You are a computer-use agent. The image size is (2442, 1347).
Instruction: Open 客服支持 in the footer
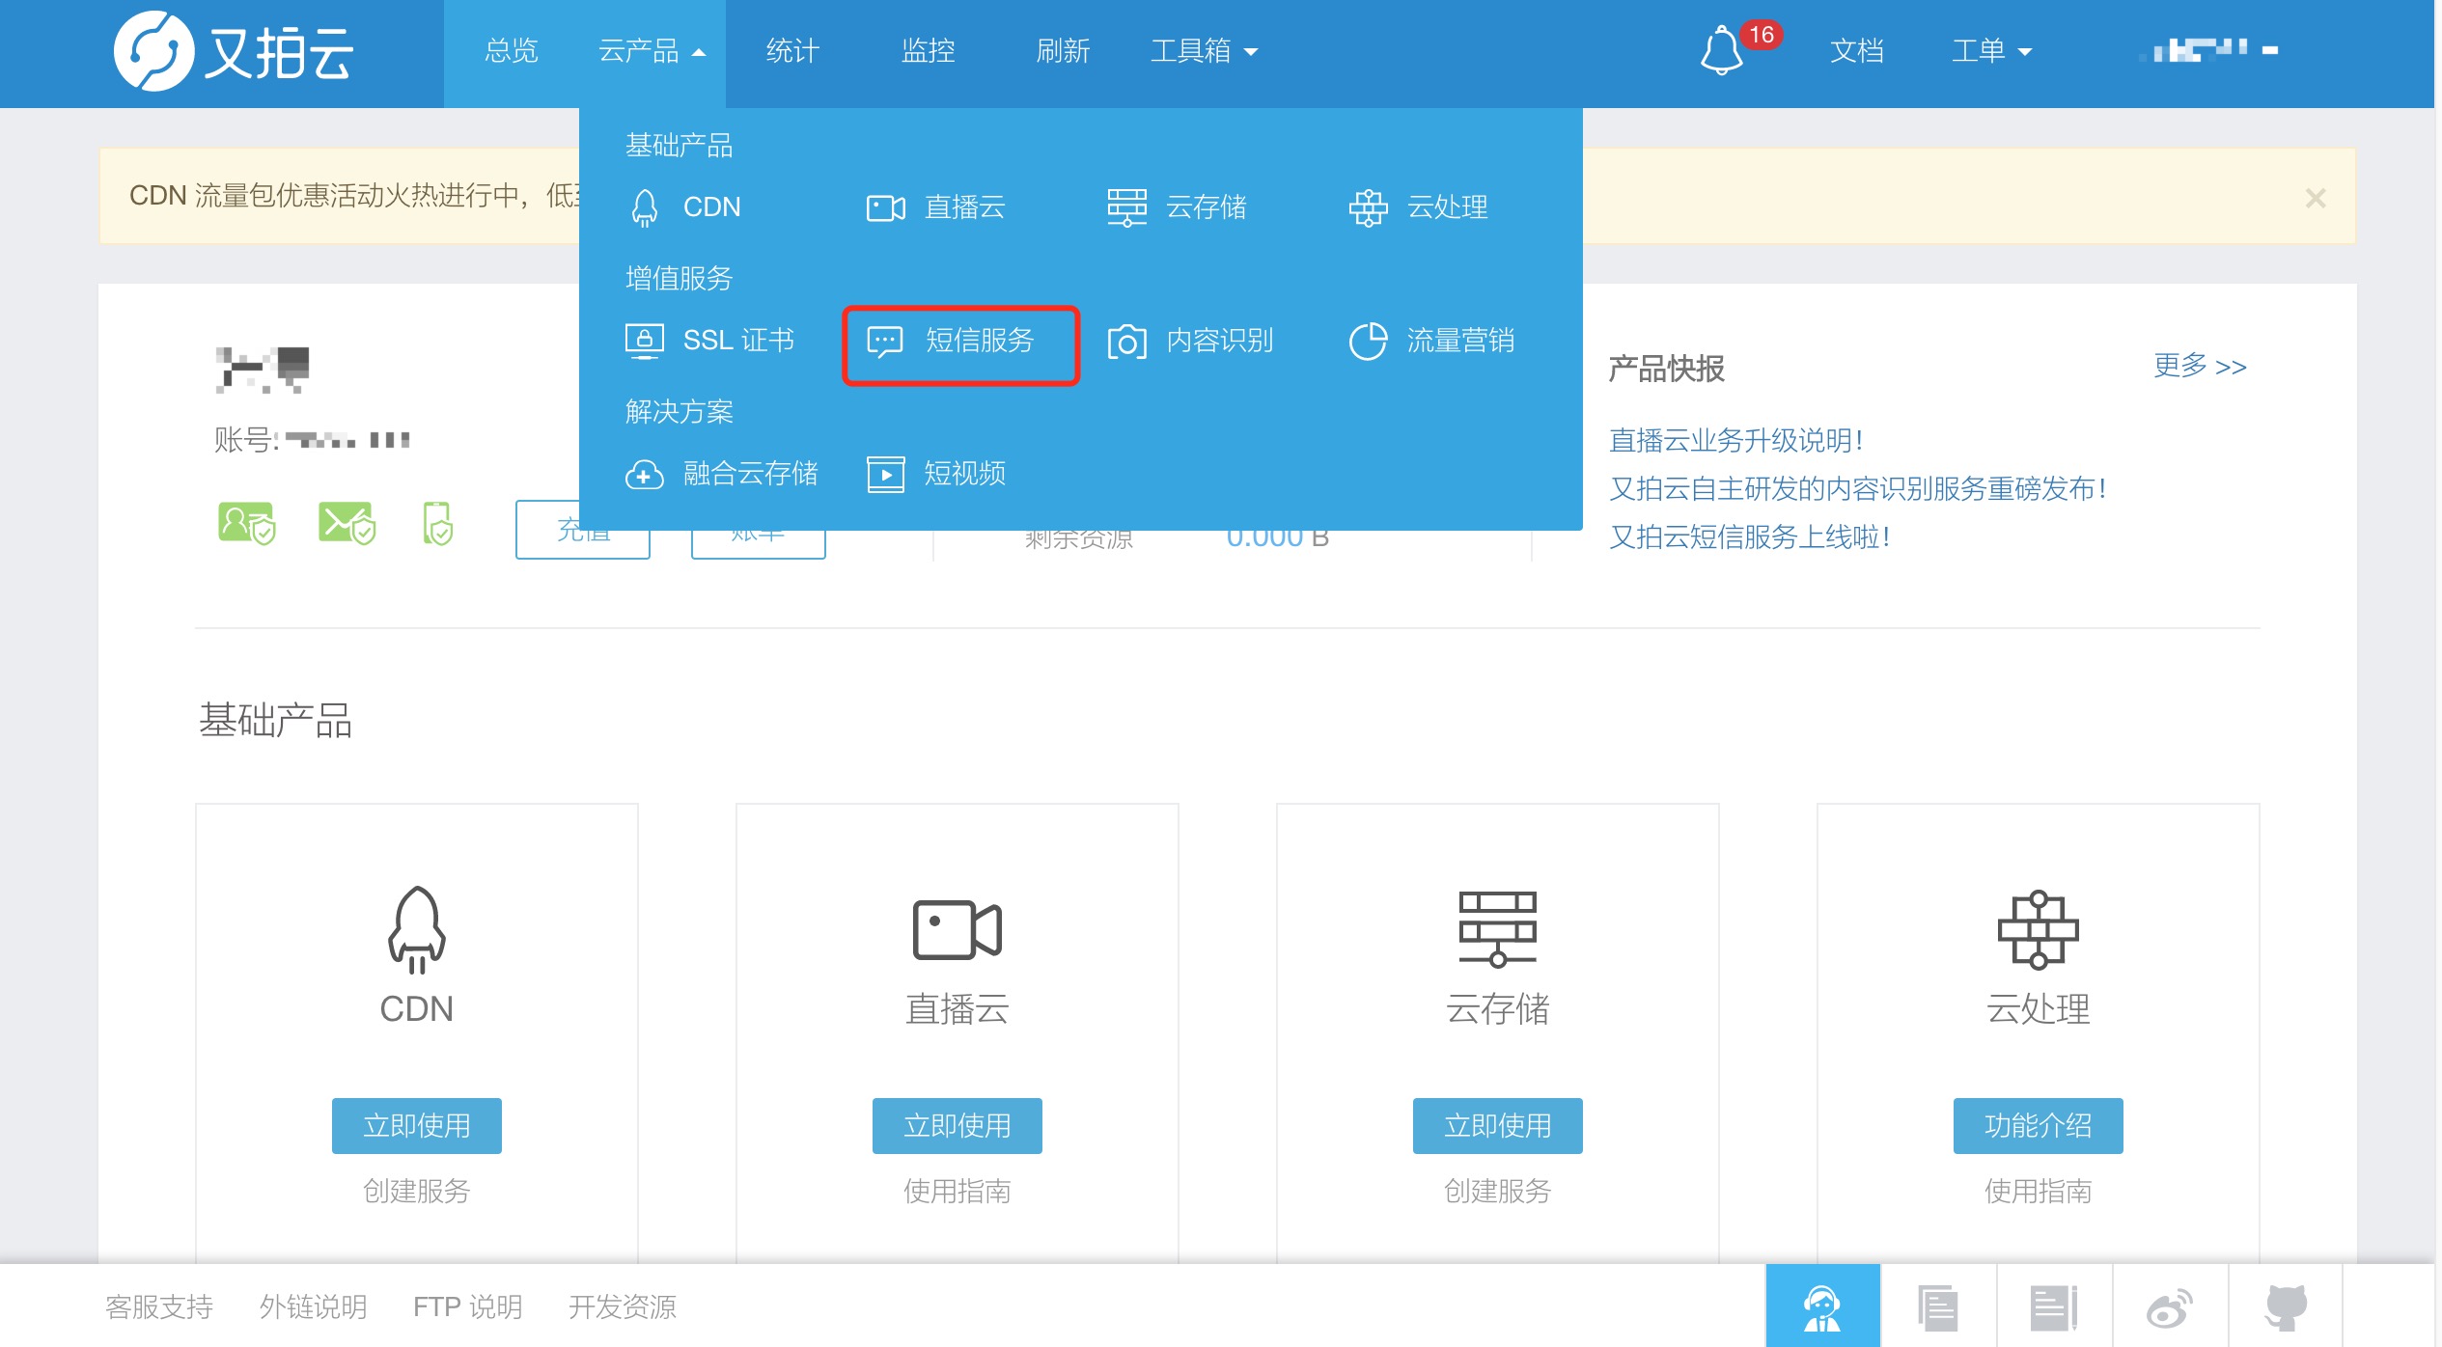[x=158, y=1307]
